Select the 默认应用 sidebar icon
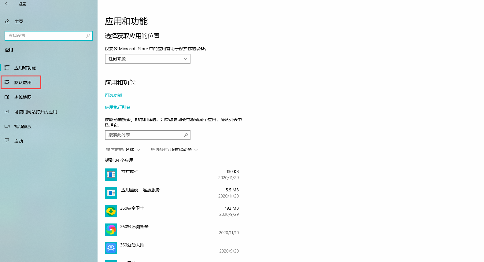Viewport: 484px width, 262px height. (7, 82)
